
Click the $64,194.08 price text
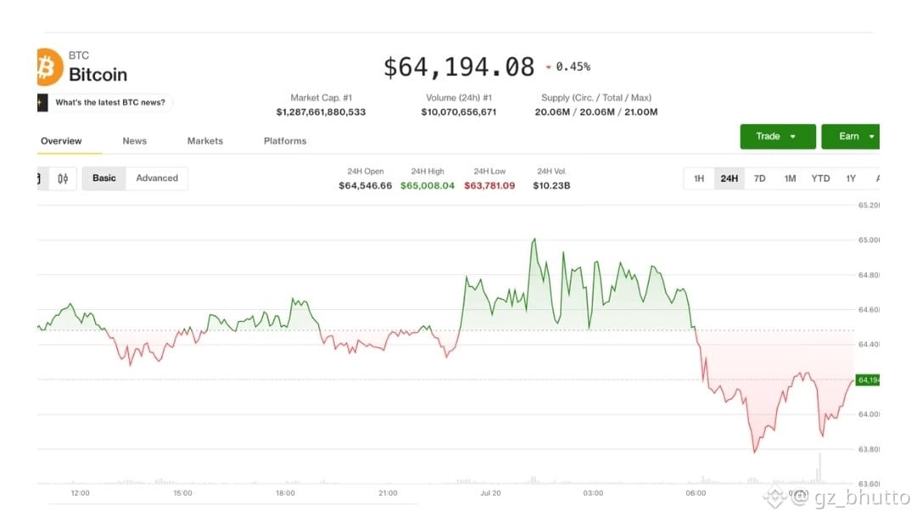tap(459, 66)
